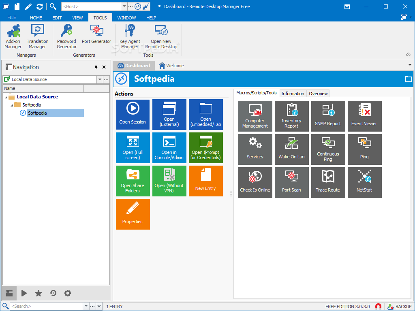Image resolution: width=415 pixels, height=311 pixels.
Task: Run the NetStat tool
Action: point(364,183)
